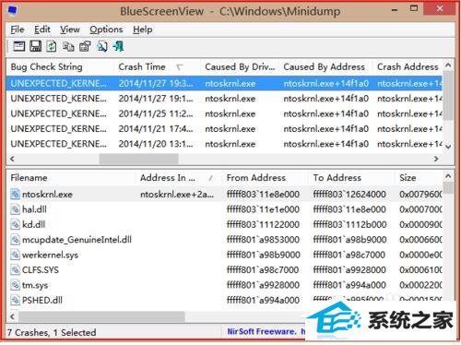Click the ntoskrnl.exe file icon in lower pane
This screenshot has height=345, width=461.
(15, 194)
